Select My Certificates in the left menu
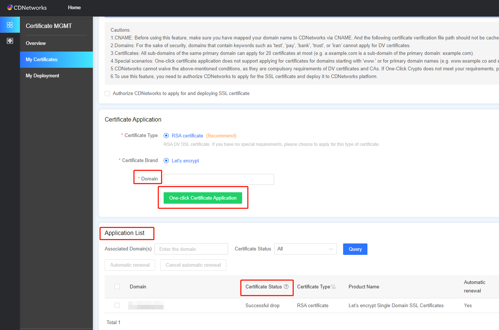This screenshot has width=499, height=330. coord(56,59)
